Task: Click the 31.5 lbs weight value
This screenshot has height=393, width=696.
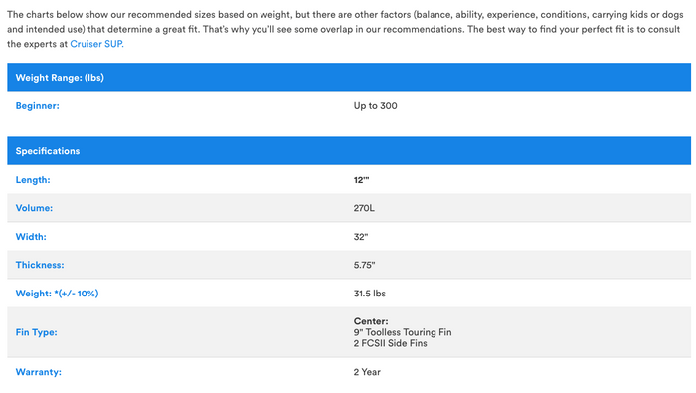Action: (x=369, y=294)
